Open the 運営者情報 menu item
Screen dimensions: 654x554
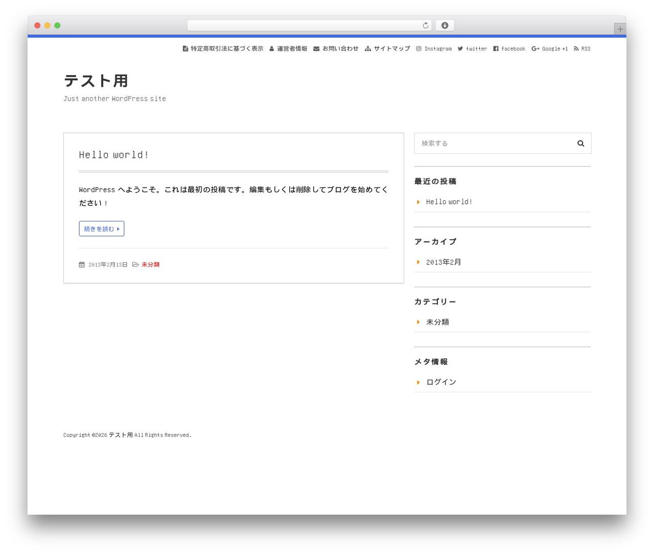288,49
